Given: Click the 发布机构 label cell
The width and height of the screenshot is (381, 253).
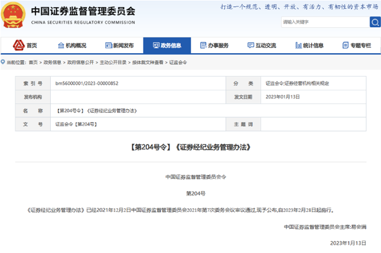Looking at the screenshot, I should (33, 97).
